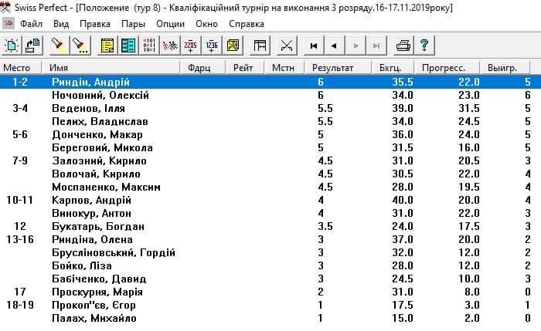Click the first flashlight search icon
541x331 pixels.
point(59,46)
